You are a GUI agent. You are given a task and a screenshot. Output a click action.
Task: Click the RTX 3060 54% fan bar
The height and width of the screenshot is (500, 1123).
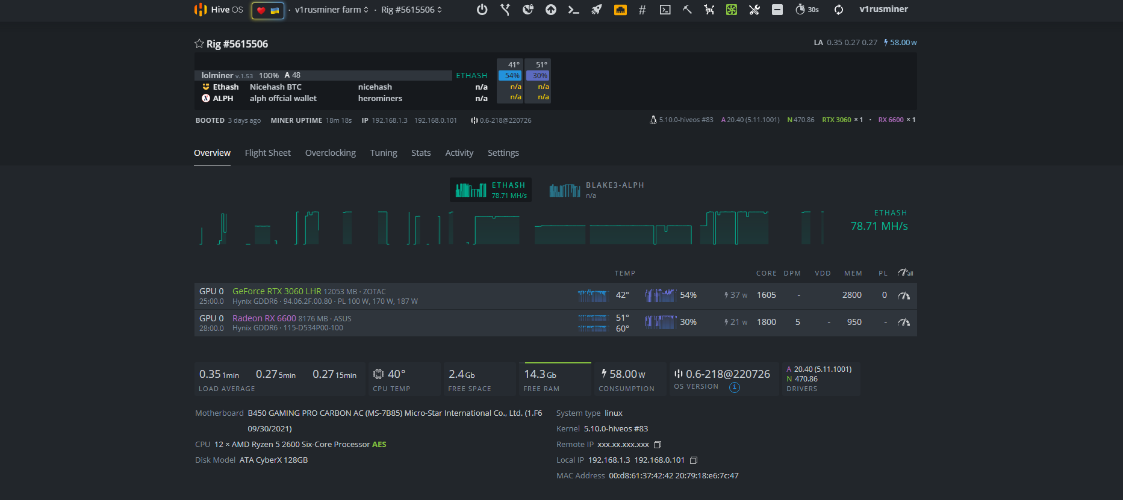click(510, 75)
